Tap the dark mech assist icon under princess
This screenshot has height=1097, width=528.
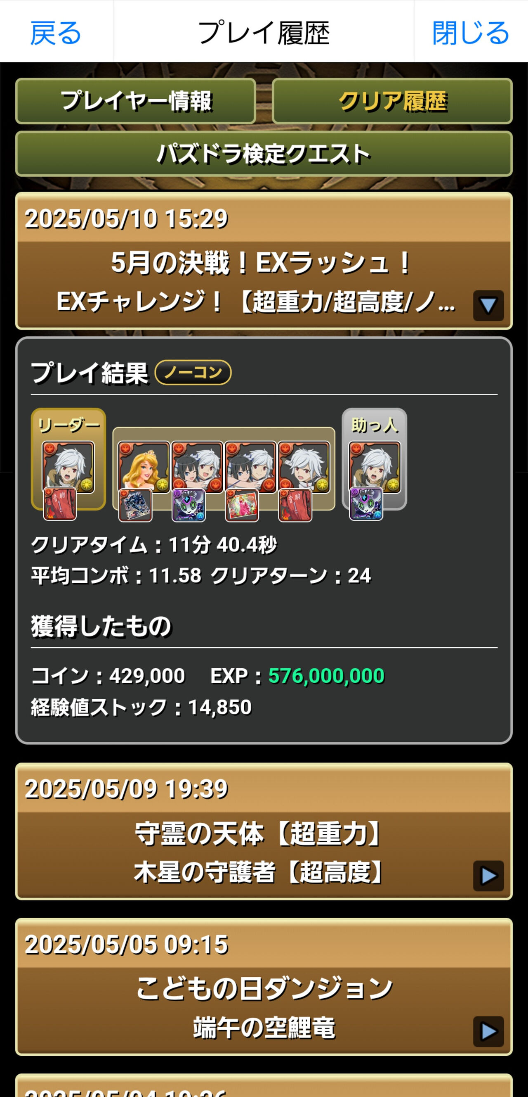pyautogui.click(x=135, y=505)
